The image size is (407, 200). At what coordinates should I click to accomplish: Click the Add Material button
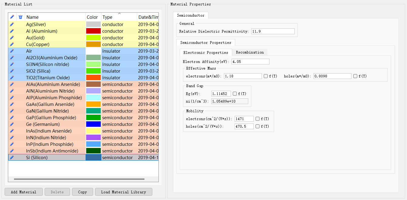[24, 192]
